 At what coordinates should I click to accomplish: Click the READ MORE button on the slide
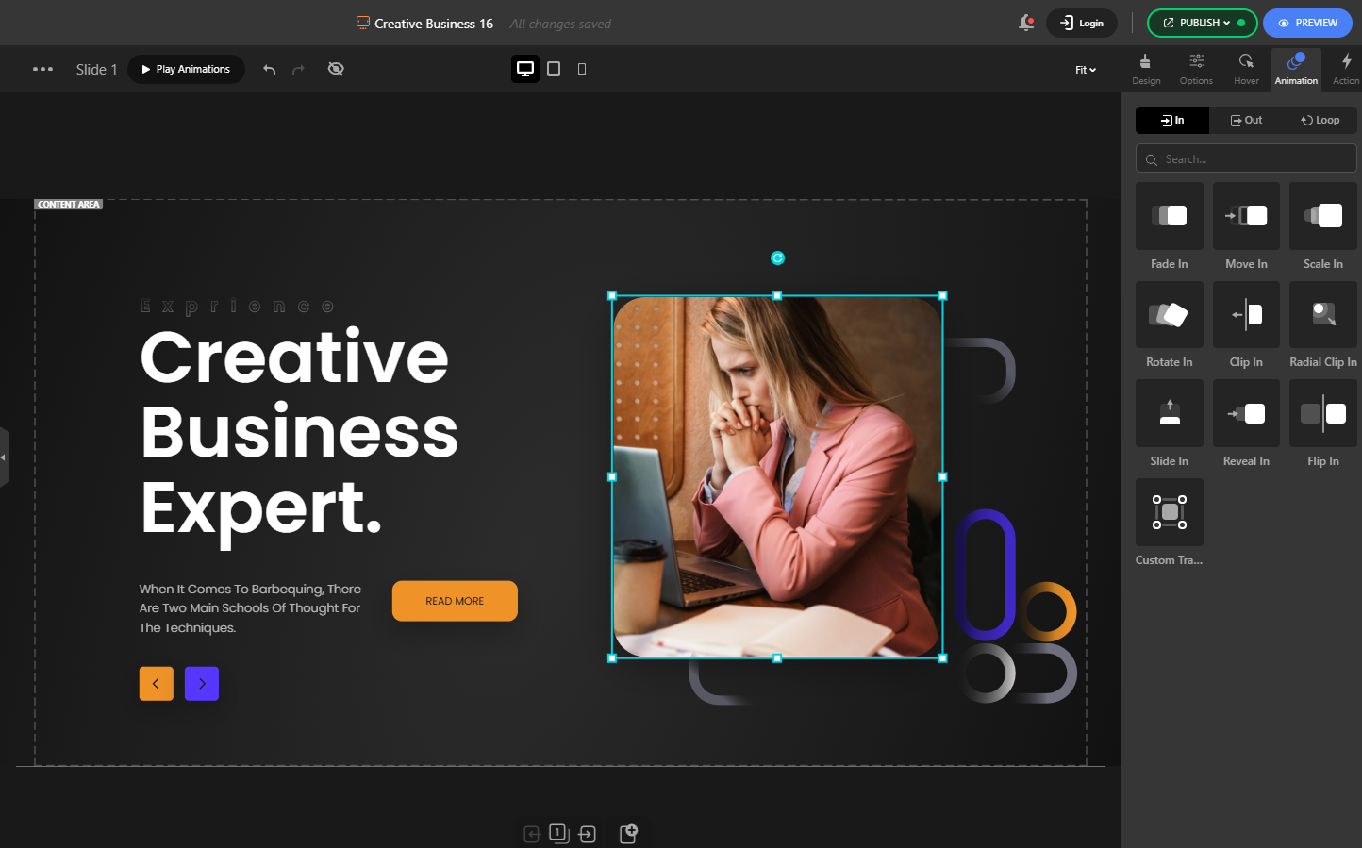click(455, 601)
